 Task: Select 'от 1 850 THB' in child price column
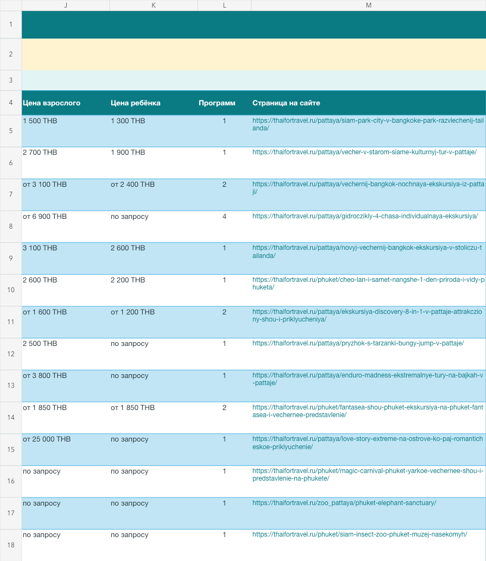click(x=154, y=418)
